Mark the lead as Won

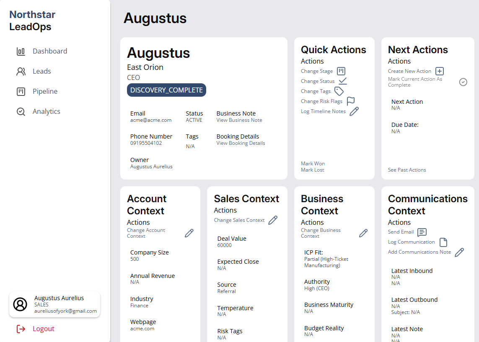coord(313,164)
